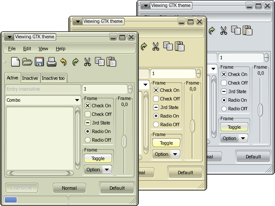The image size is (275, 206).
Task: Maximize the yellow Viewing GTK theme window
Action: click(x=190, y=22)
